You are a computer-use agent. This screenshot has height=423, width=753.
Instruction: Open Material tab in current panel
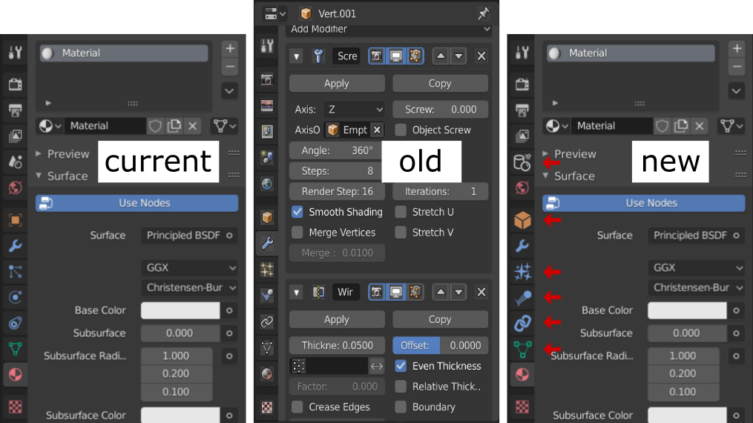[x=15, y=375]
